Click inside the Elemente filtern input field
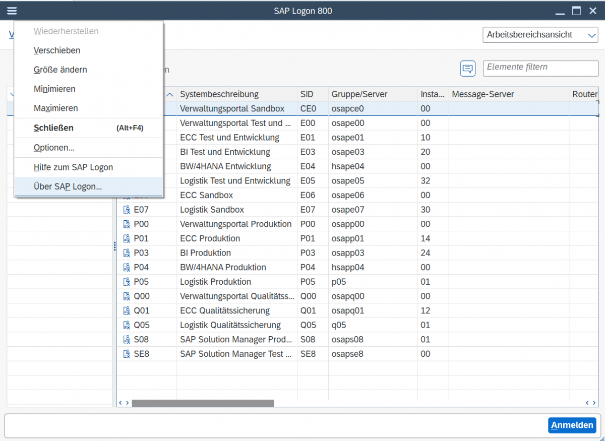Image resolution: width=605 pixels, height=441 pixels. click(x=540, y=68)
